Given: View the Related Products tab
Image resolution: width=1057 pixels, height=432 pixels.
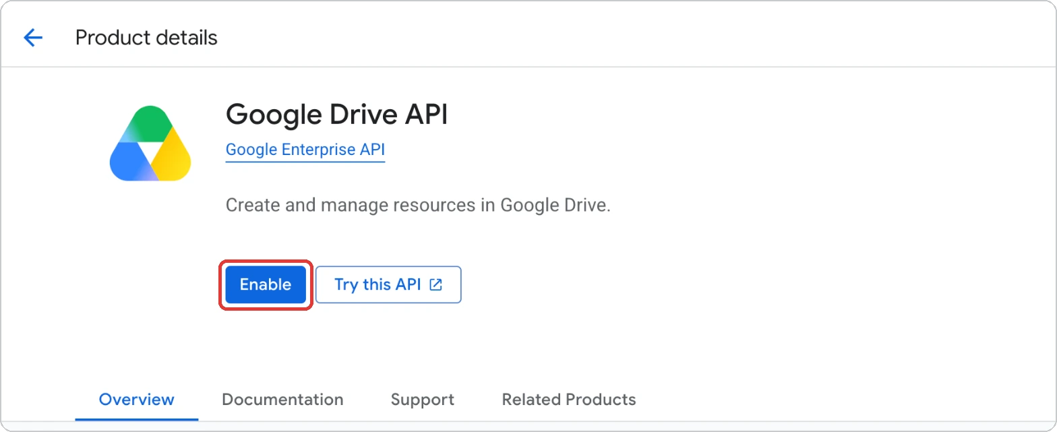Looking at the screenshot, I should coord(569,400).
